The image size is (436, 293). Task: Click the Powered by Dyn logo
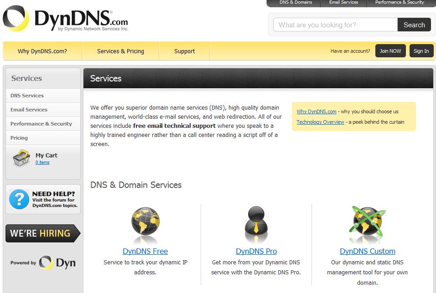(x=43, y=263)
